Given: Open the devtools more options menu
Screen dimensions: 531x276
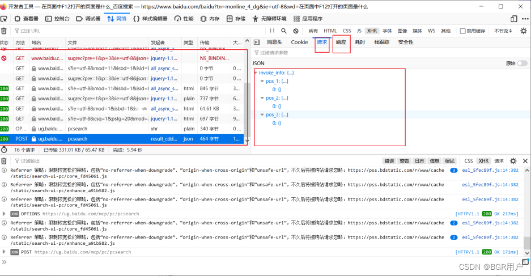Looking at the screenshot, I should (525, 19).
